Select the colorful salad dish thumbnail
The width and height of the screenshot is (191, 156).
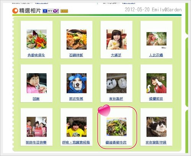[37, 40]
